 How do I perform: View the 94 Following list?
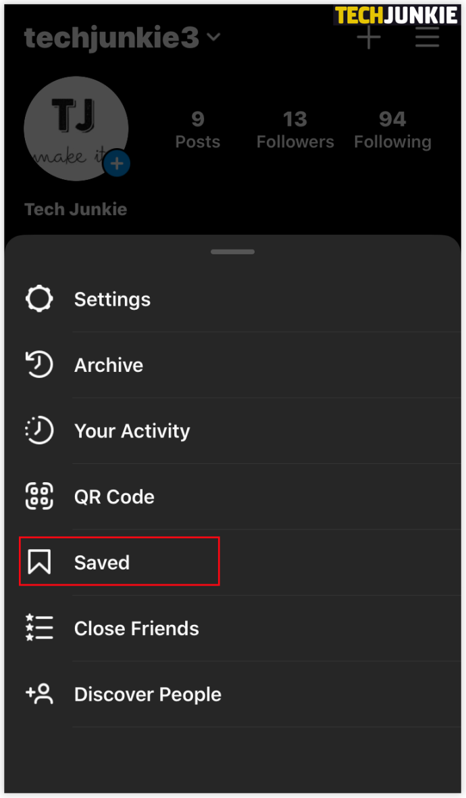click(x=393, y=131)
